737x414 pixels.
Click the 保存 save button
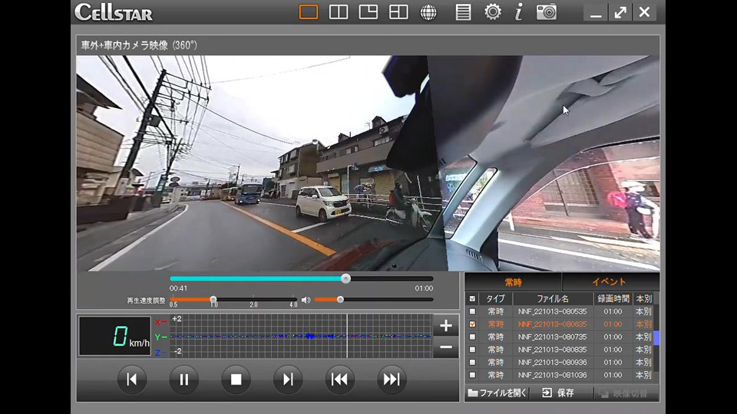(x=558, y=393)
